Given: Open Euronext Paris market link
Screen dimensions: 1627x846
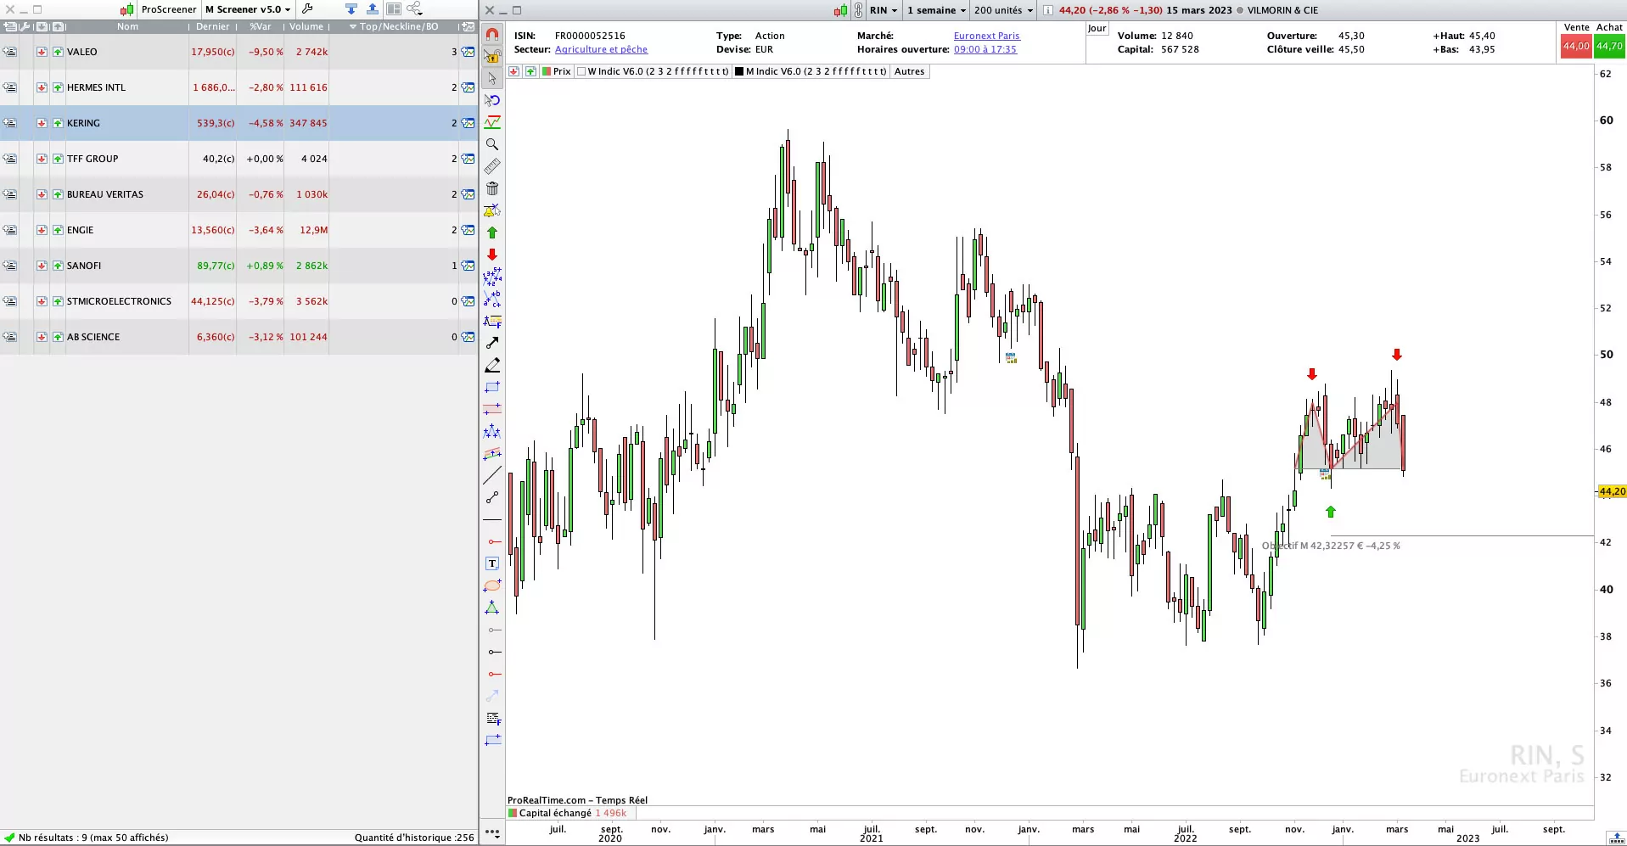Looking at the screenshot, I should pyautogui.click(x=986, y=36).
